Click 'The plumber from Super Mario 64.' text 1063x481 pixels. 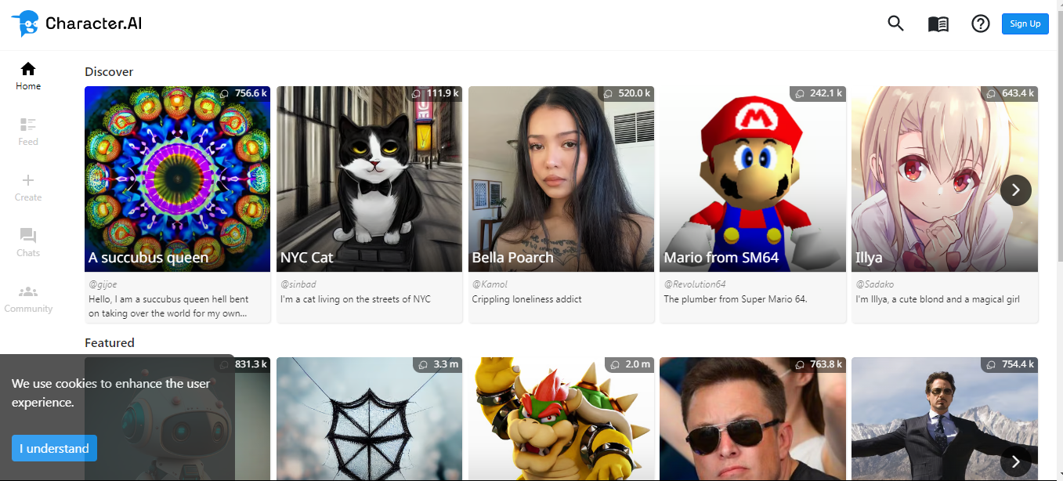click(736, 299)
